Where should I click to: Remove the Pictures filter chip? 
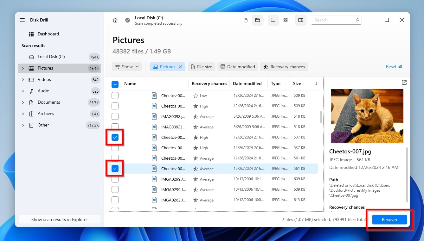(180, 67)
